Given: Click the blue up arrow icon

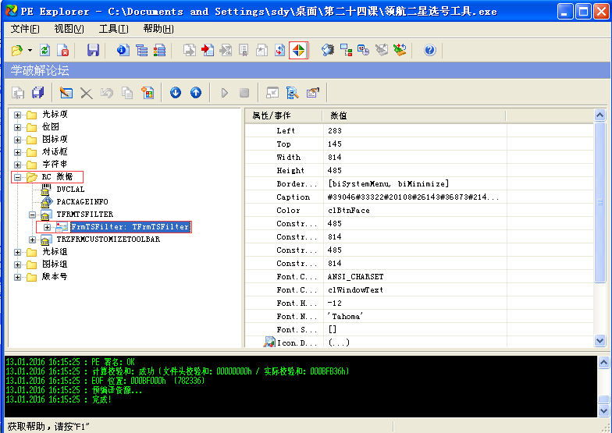Looking at the screenshot, I should click(x=196, y=93).
